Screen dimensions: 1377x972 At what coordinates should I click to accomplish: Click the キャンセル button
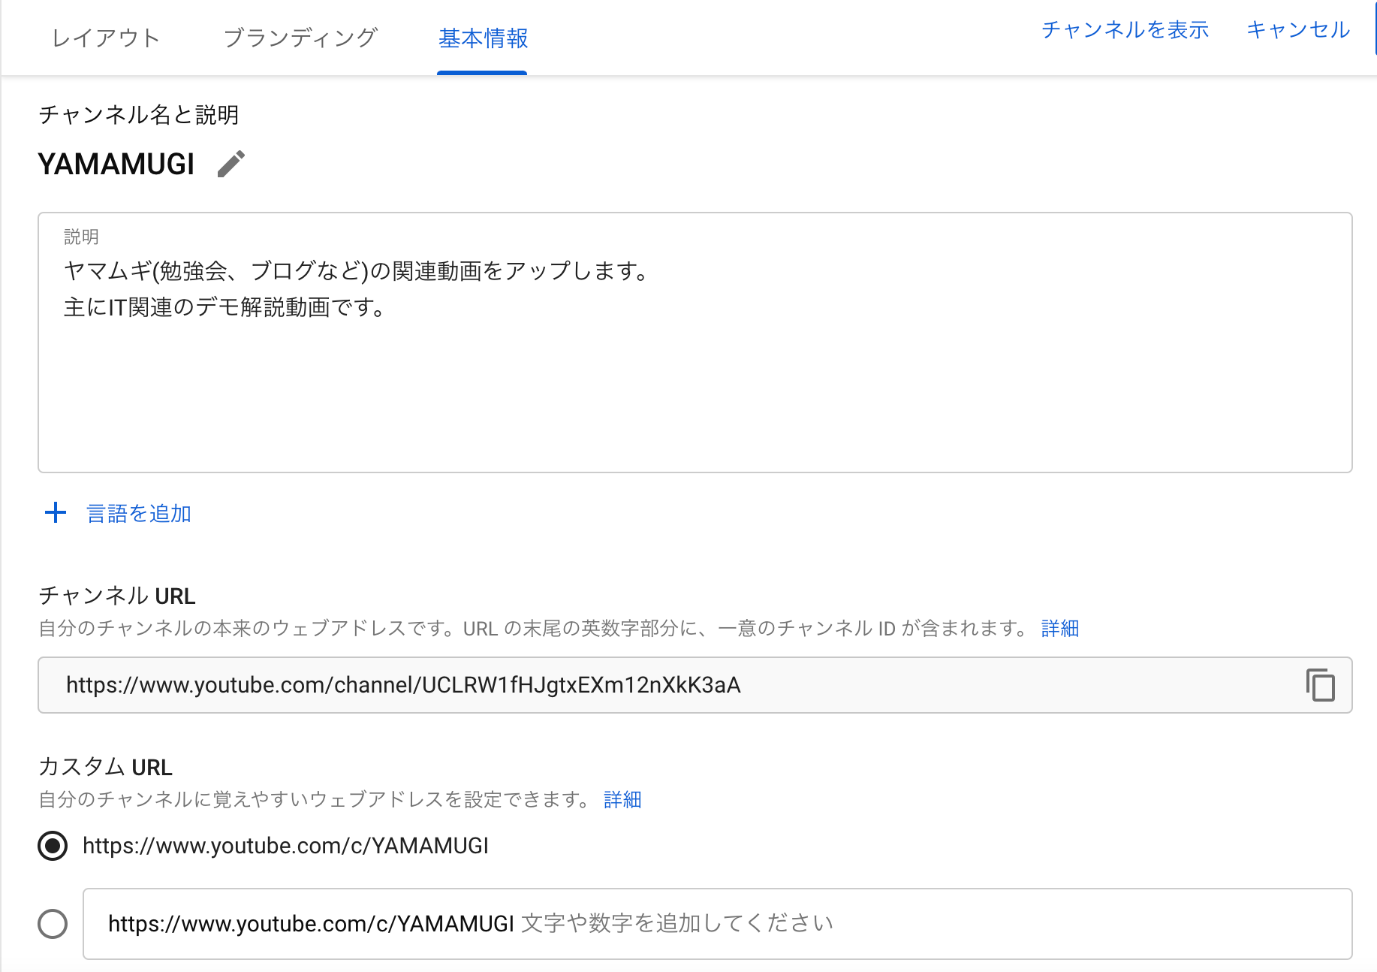[x=1298, y=29]
